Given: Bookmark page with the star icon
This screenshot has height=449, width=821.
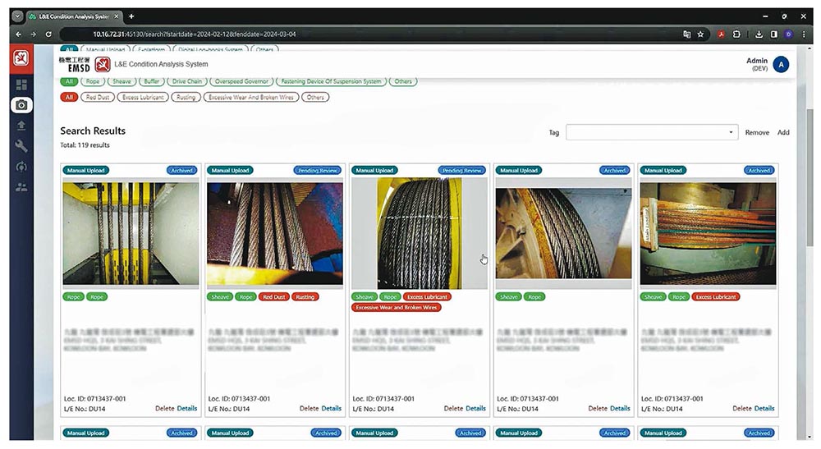Looking at the screenshot, I should point(700,34).
